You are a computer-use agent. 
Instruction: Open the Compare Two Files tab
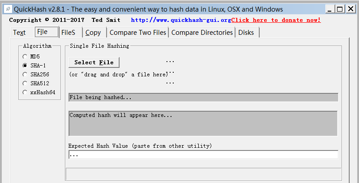point(138,33)
